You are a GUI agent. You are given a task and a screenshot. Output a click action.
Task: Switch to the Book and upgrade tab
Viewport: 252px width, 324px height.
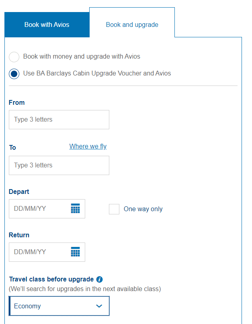pos(132,24)
